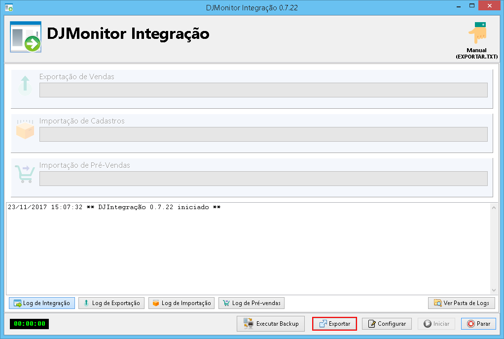Stop integration with the Parar button
The width and height of the screenshot is (504, 339).
point(479,324)
